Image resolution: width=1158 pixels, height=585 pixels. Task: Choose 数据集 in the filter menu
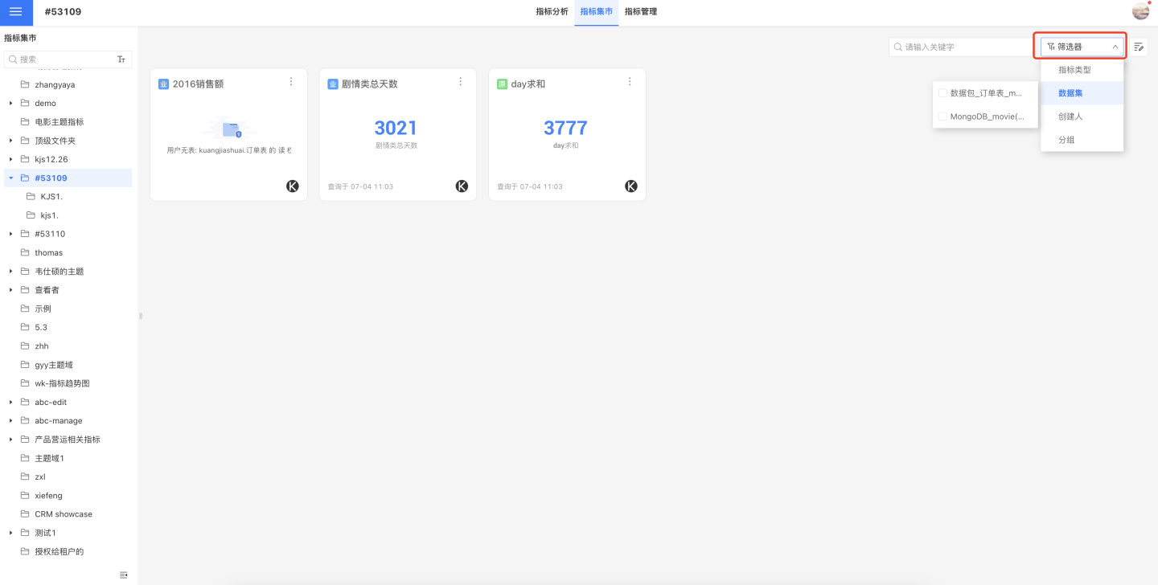(1082, 93)
